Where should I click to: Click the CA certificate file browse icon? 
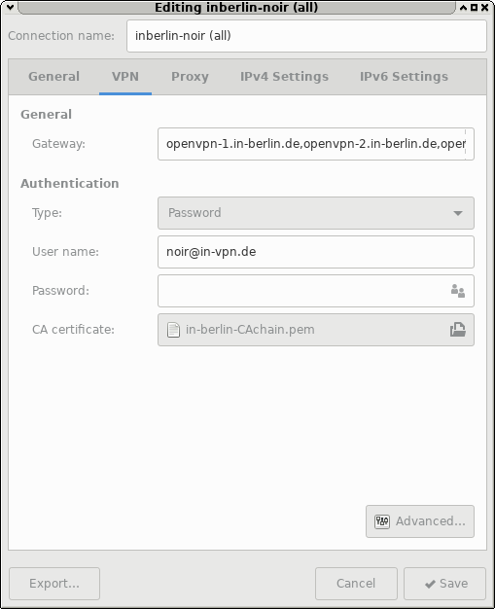click(458, 330)
